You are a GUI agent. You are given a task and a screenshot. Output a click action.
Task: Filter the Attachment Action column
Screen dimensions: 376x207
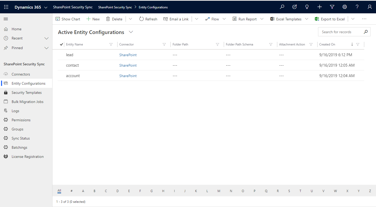tap(311, 44)
